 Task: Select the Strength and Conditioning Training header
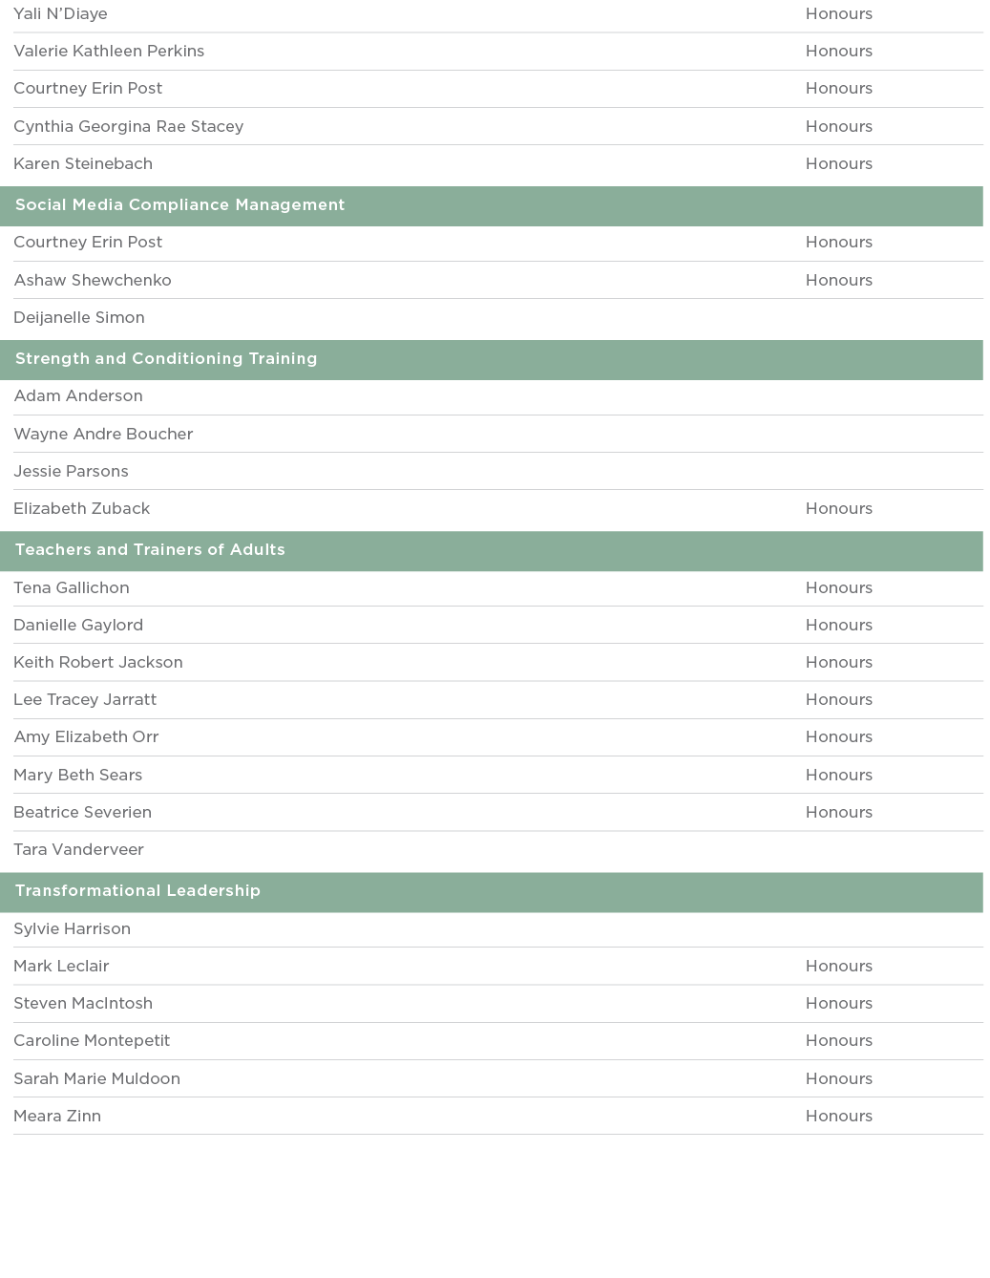[x=166, y=359]
